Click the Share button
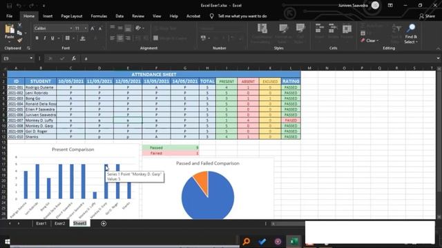This screenshot has height=248, width=442. tap(427, 17)
